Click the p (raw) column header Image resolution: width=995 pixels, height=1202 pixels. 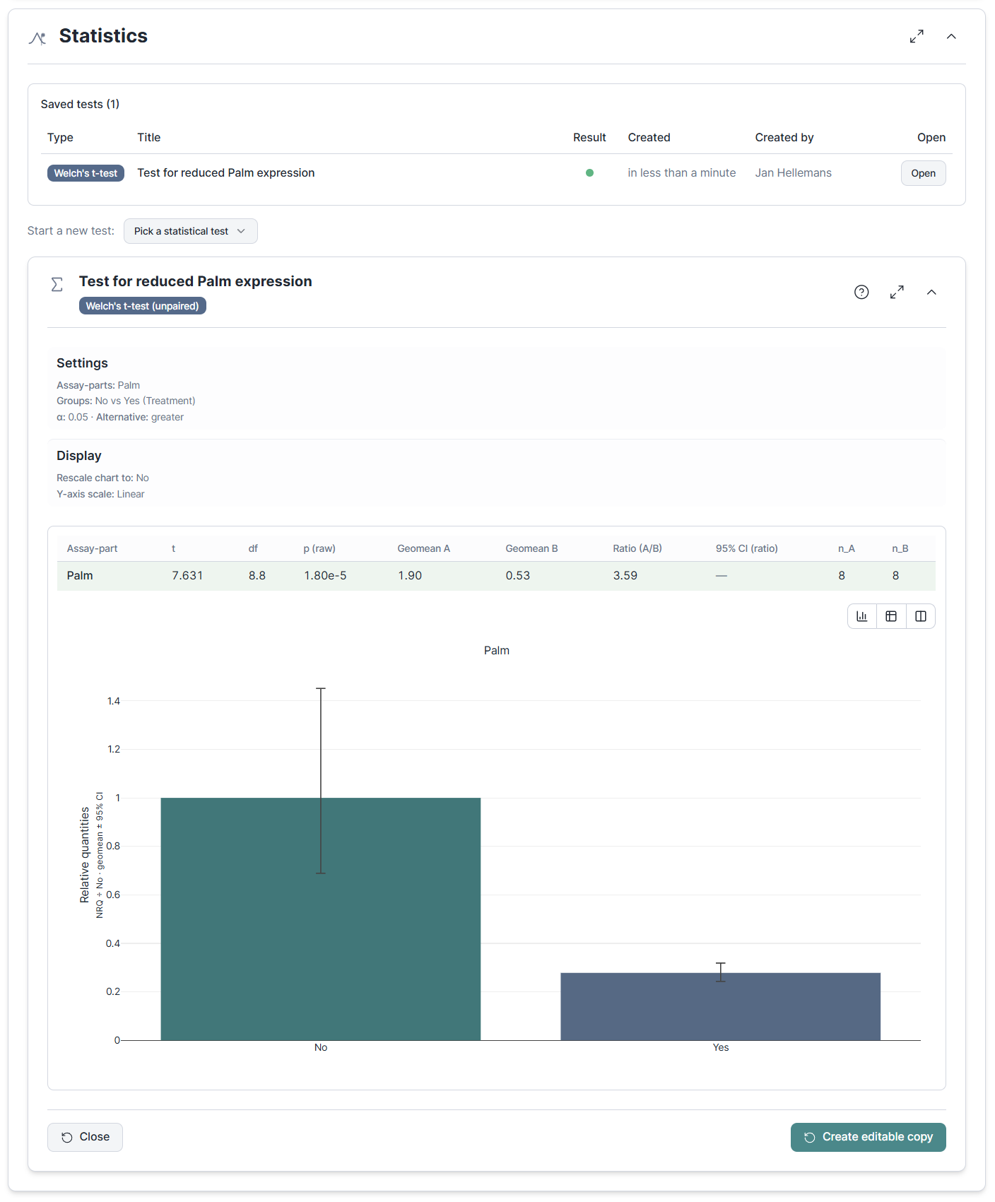[x=319, y=548]
